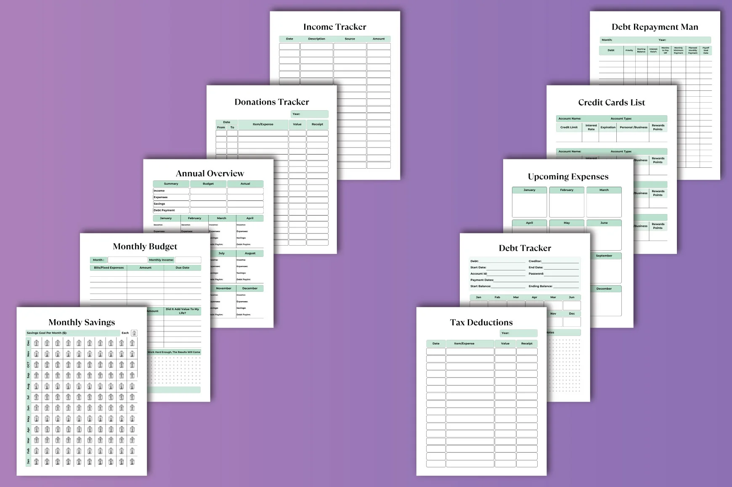Click the Income Tracker page title

tap(334, 27)
